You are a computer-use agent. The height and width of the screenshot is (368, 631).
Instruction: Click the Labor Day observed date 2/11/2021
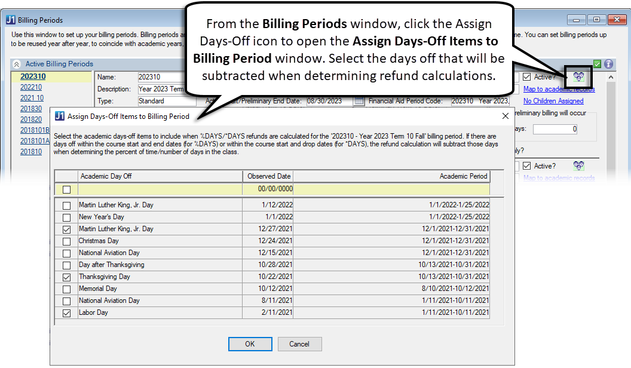point(268,312)
